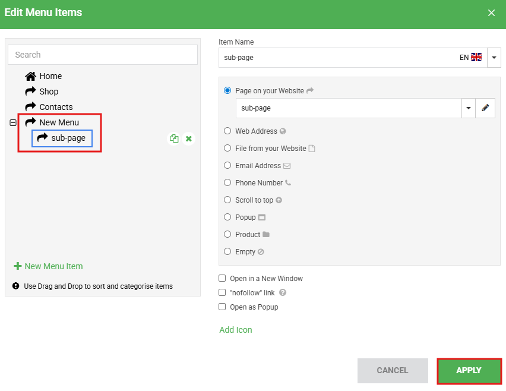
Task: Expand the sub-page selection dropdown
Action: tap(468, 108)
